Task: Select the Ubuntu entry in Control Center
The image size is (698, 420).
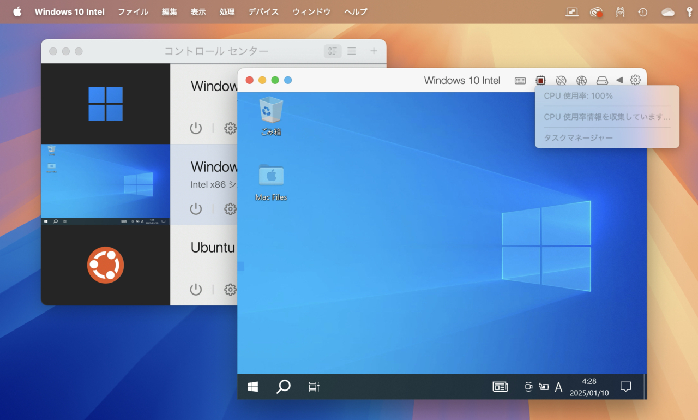Action: 213,248
